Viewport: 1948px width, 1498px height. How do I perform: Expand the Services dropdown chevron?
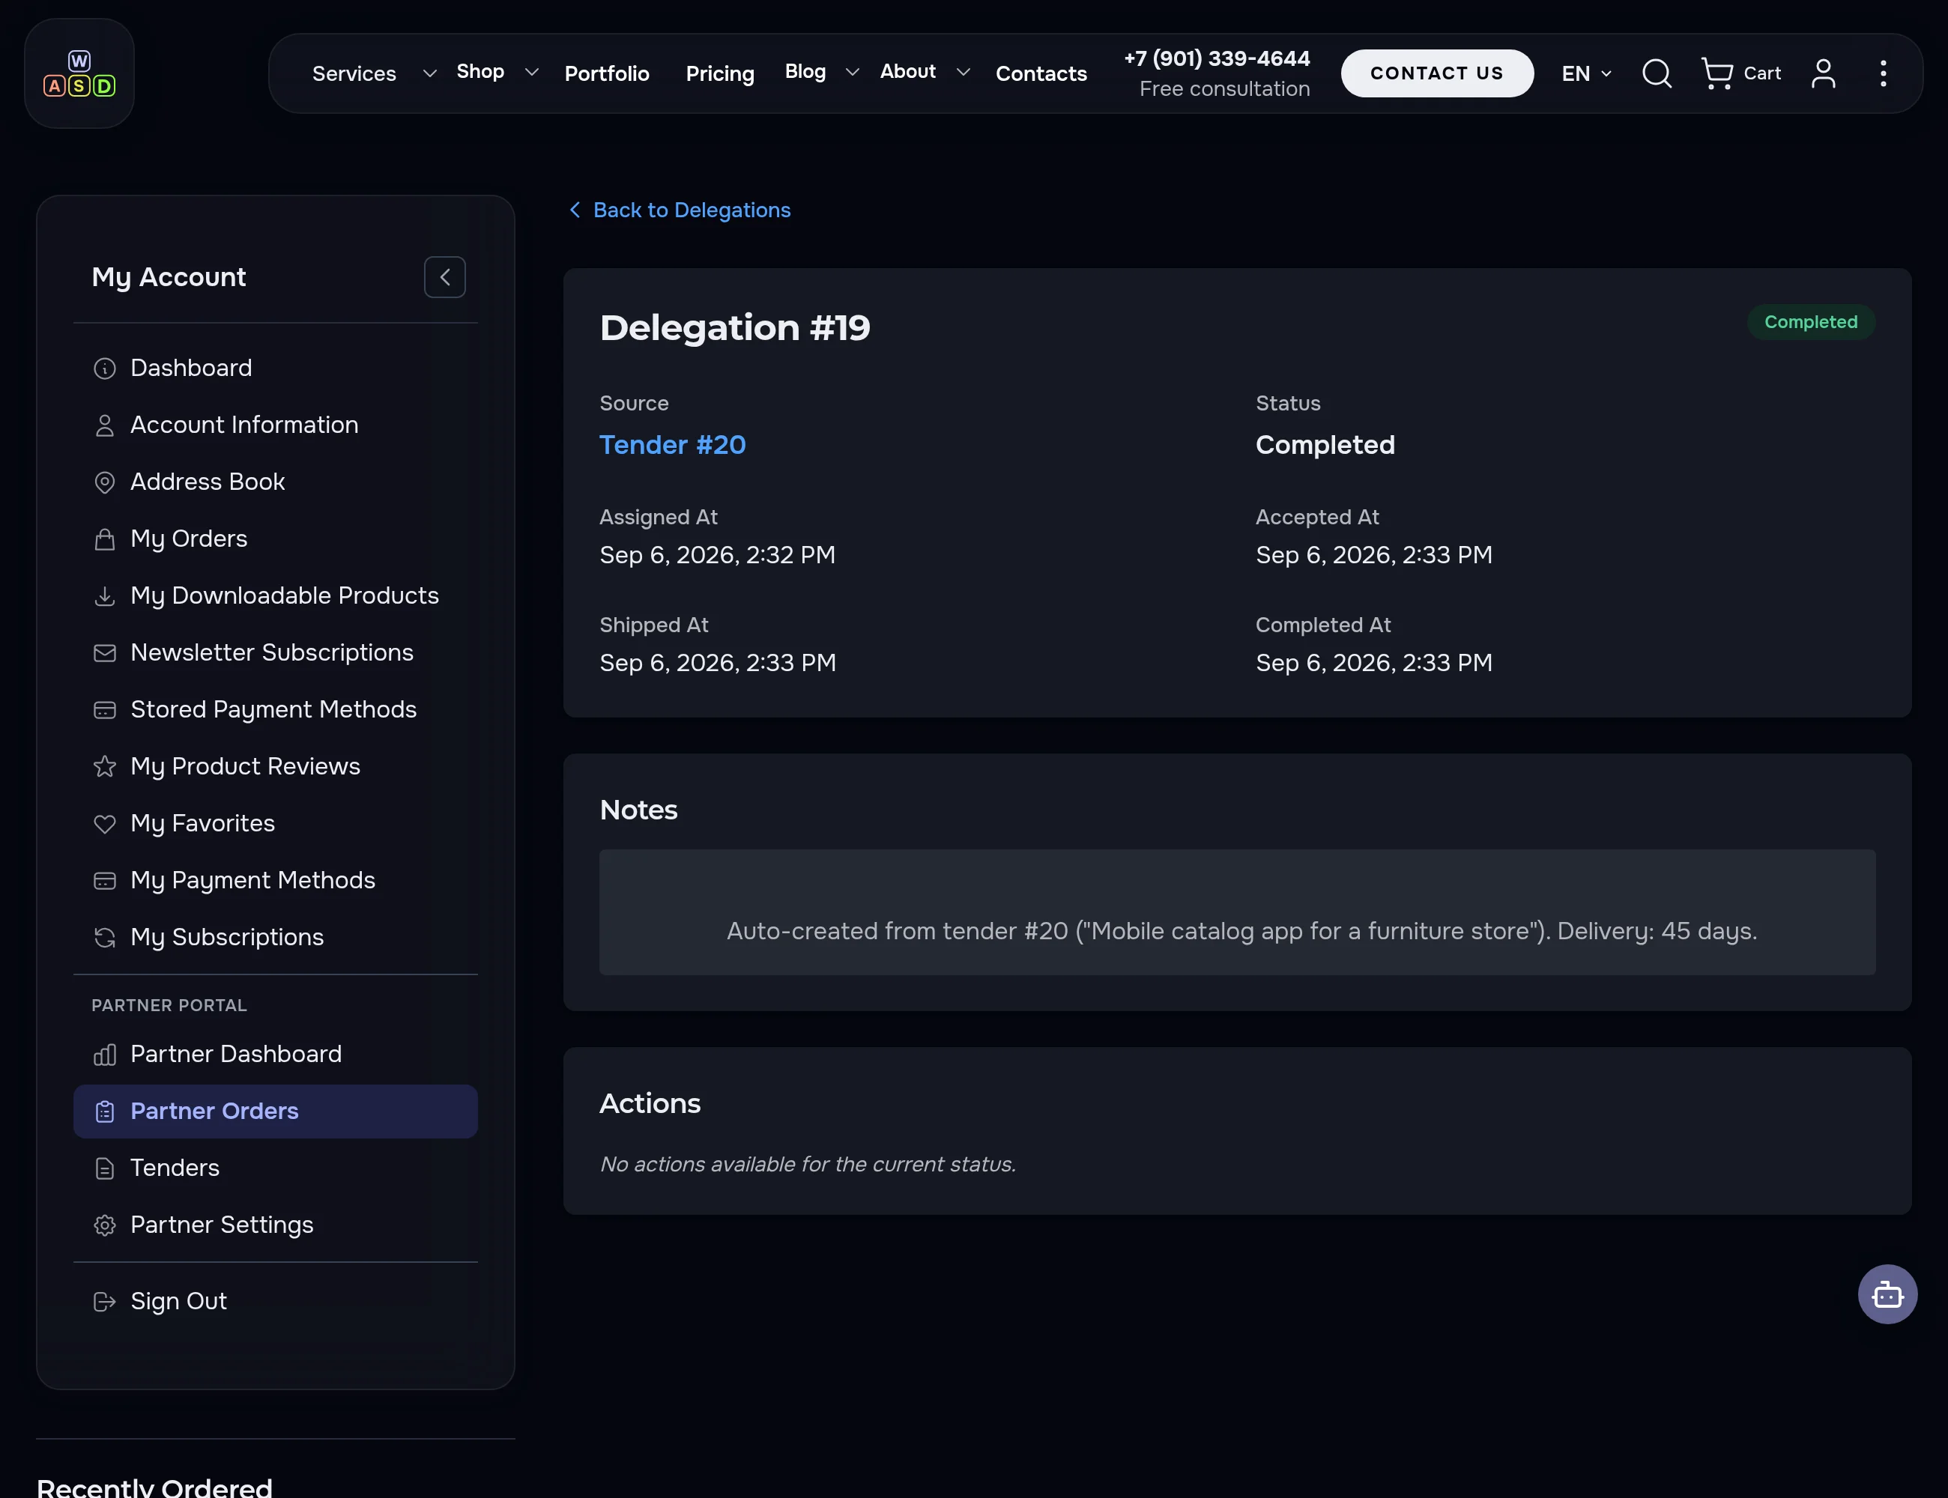(429, 73)
